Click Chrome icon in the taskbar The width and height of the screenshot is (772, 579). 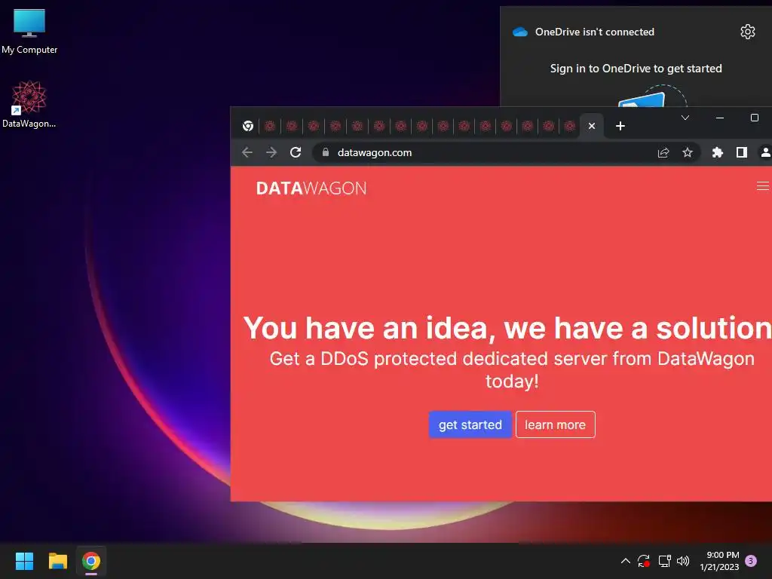point(91,561)
